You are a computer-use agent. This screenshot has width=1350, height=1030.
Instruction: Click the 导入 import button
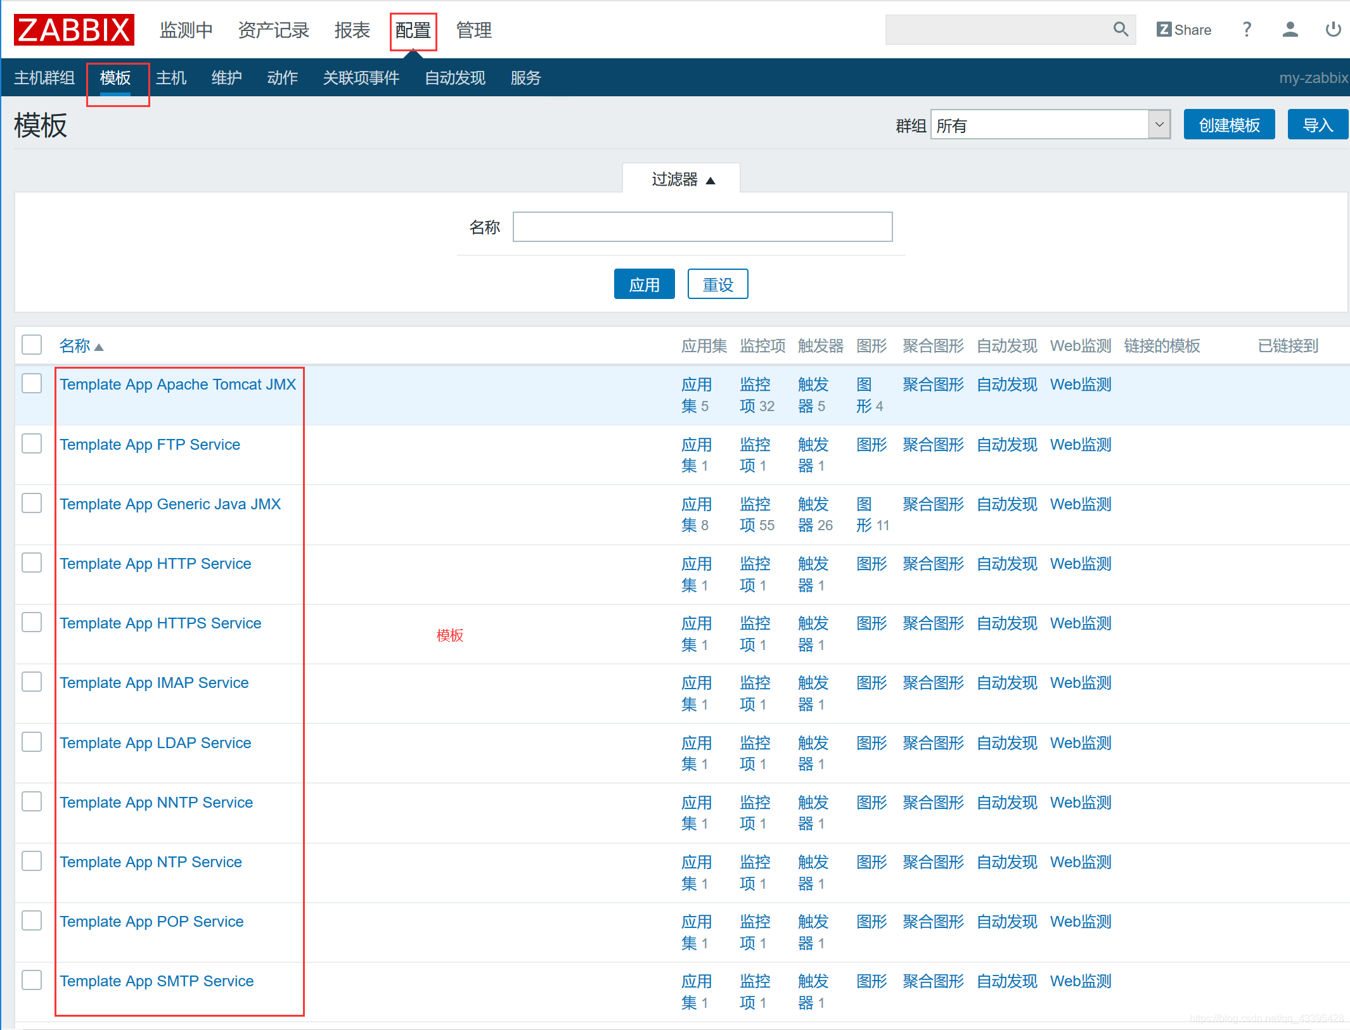(1318, 125)
